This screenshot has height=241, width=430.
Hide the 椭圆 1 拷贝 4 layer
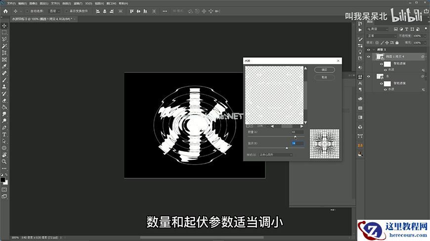click(369, 57)
